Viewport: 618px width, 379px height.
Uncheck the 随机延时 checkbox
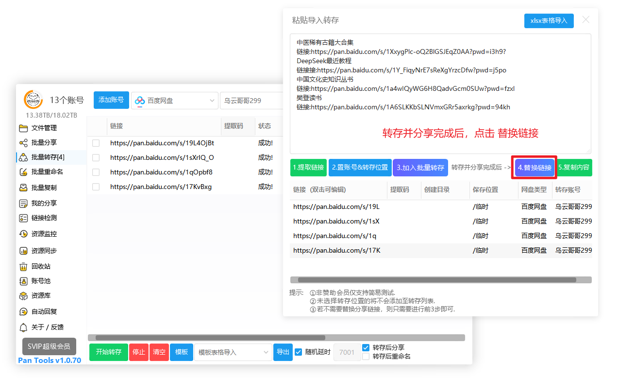coord(299,352)
